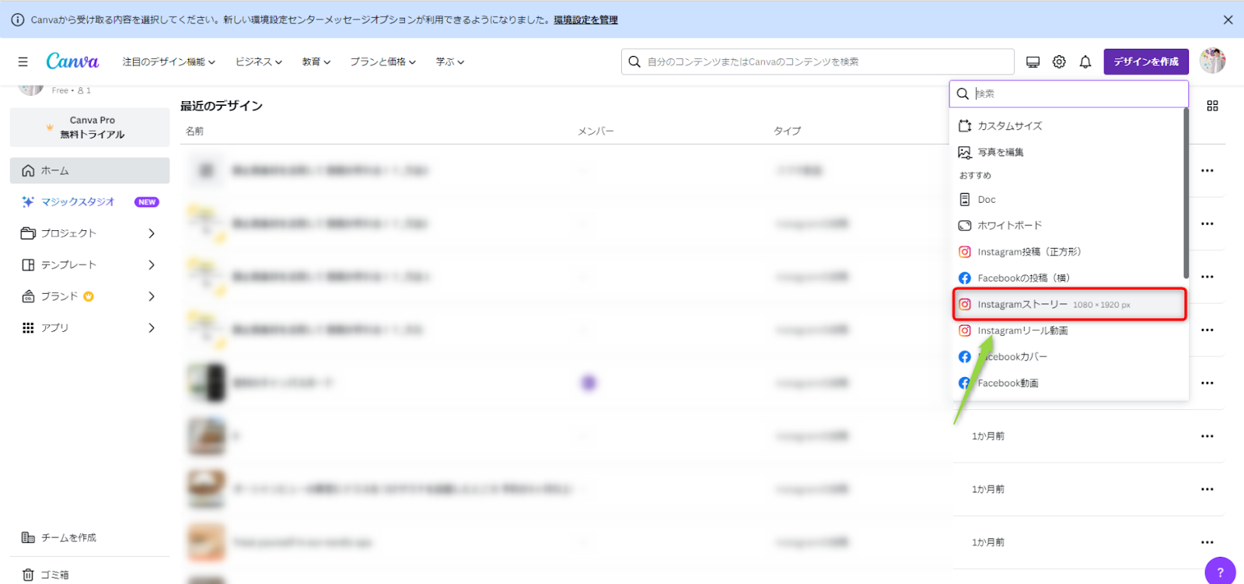
Task: Expand the 注目のデザイン機能 dropdown
Action: (x=168, y=61)
